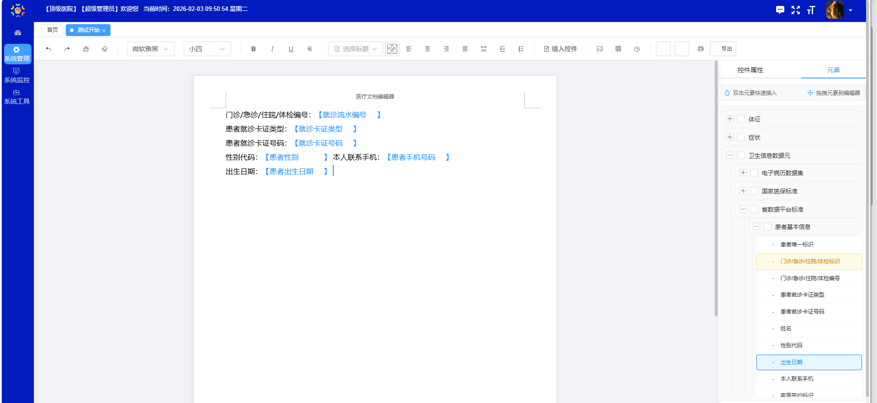The height and width of the screenshot is (403, 877).
Task: Tick the 省数据平台标准 checkbox
Action: coord(755,209)
